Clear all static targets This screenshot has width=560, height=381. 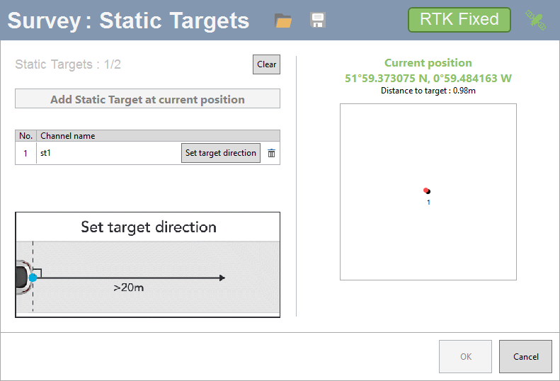coord(266,64)
